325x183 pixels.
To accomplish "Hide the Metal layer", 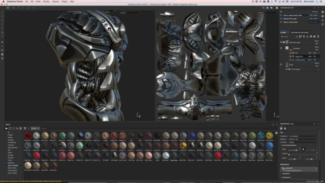I will (x=281, y=65).
